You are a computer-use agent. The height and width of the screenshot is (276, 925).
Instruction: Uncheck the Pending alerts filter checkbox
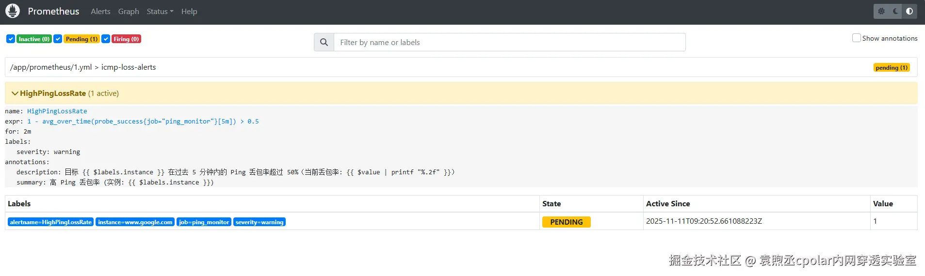pyautogui.click(x=58, y=39)
